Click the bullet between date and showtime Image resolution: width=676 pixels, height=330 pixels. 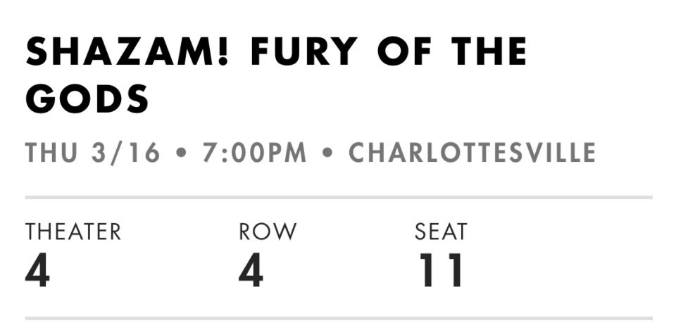click(182, 153)
